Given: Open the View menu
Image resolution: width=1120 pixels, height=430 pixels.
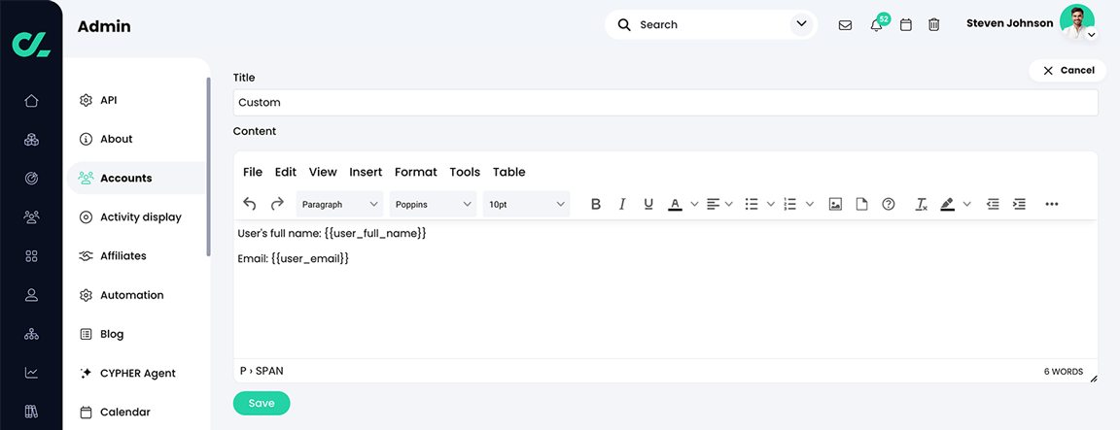Looking at the screenshot, I should click(x=323, y=172).
